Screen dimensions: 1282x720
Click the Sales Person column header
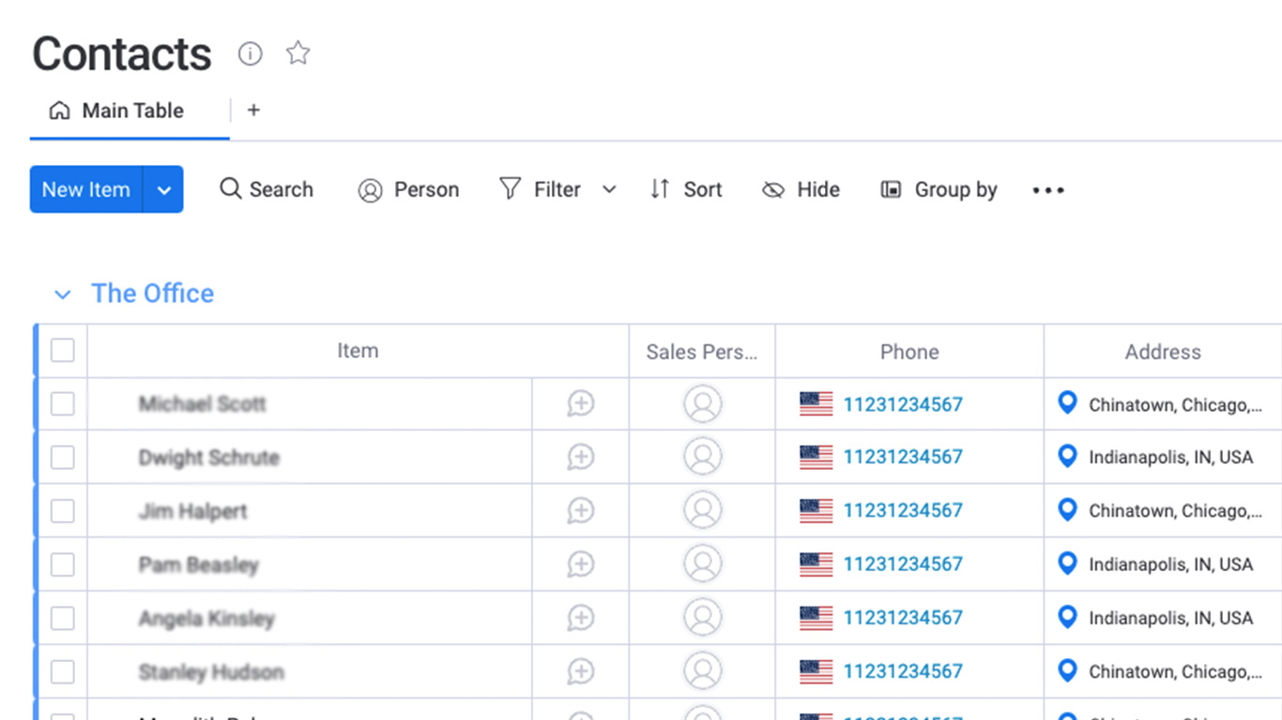pos(702,352)
